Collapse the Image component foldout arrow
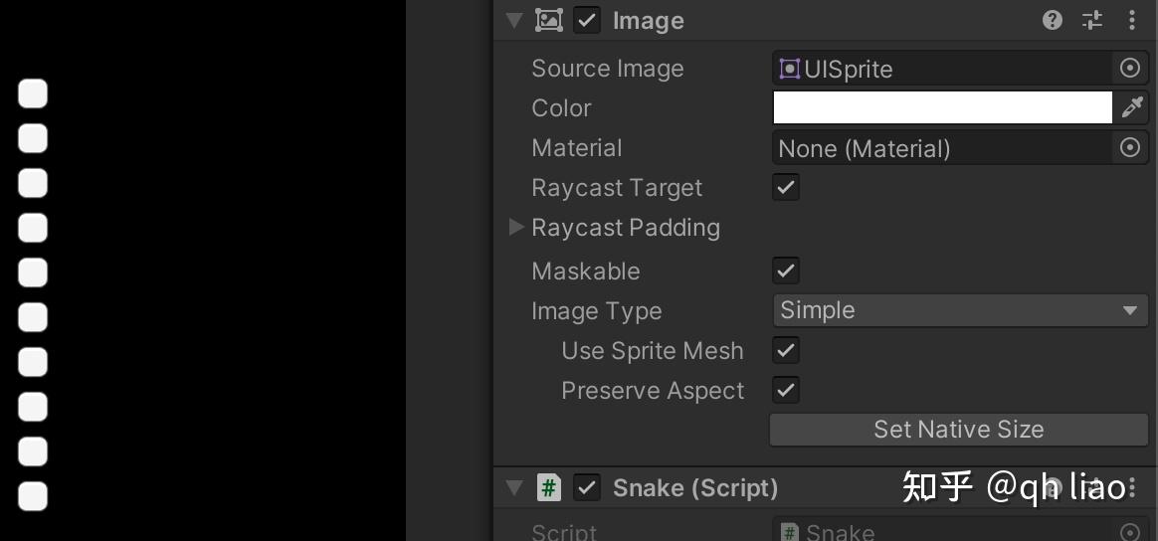 coord(514,20)
